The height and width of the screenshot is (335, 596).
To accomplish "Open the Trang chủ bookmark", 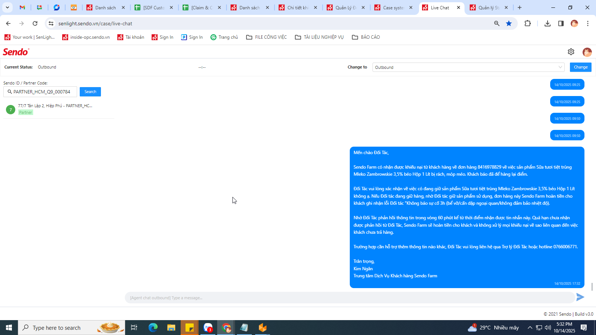I will [x=224, y=37].
